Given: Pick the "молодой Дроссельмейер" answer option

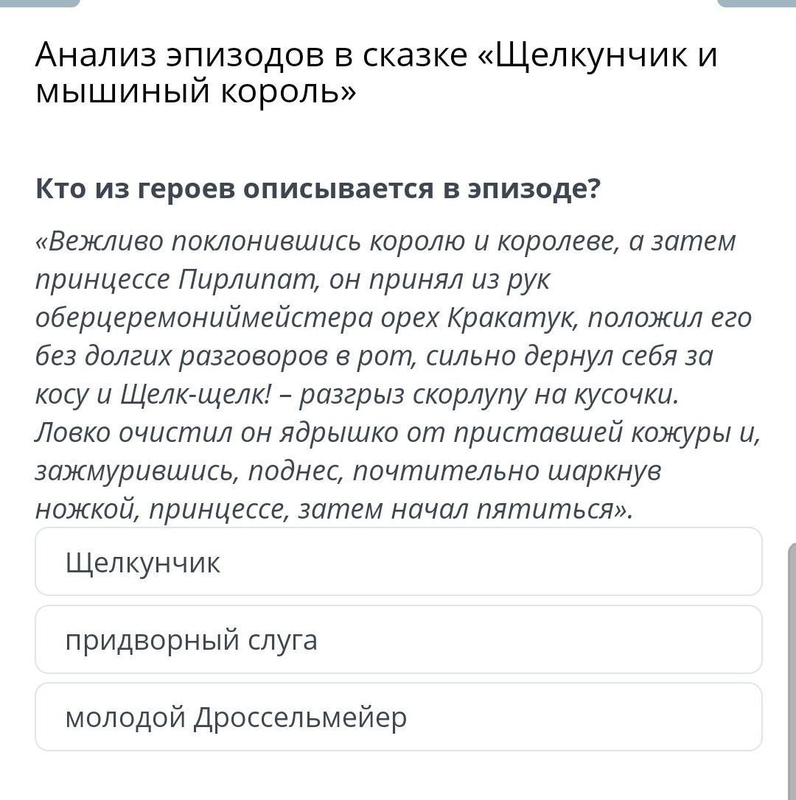Looking at the screenshot, I should pyautogui.click(x=398, y=717).
